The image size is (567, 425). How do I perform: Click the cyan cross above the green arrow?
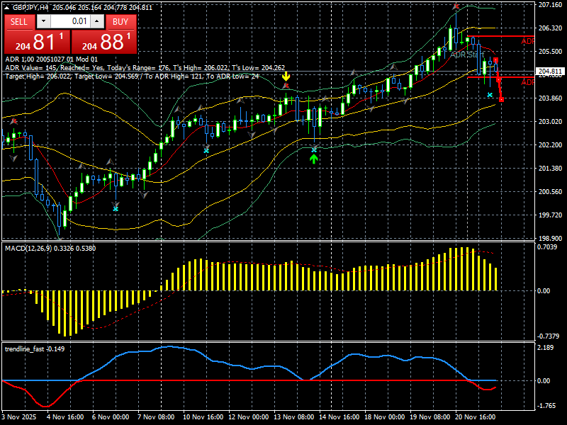314,149
